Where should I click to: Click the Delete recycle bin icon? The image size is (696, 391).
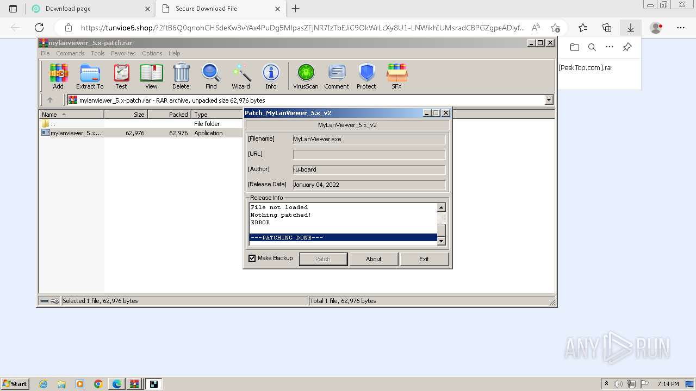click(181, 76)
